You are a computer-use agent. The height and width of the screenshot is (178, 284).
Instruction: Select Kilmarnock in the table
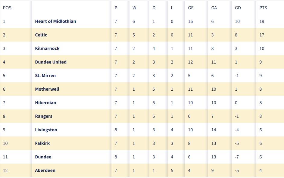point(47,48)
